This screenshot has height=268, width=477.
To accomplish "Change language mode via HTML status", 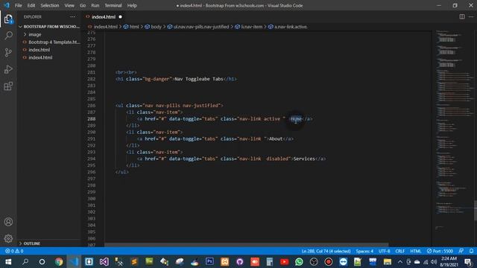I will point(416,251).
